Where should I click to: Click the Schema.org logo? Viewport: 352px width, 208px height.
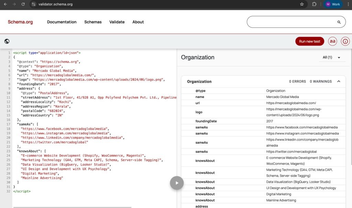click(x=20, y=22)
